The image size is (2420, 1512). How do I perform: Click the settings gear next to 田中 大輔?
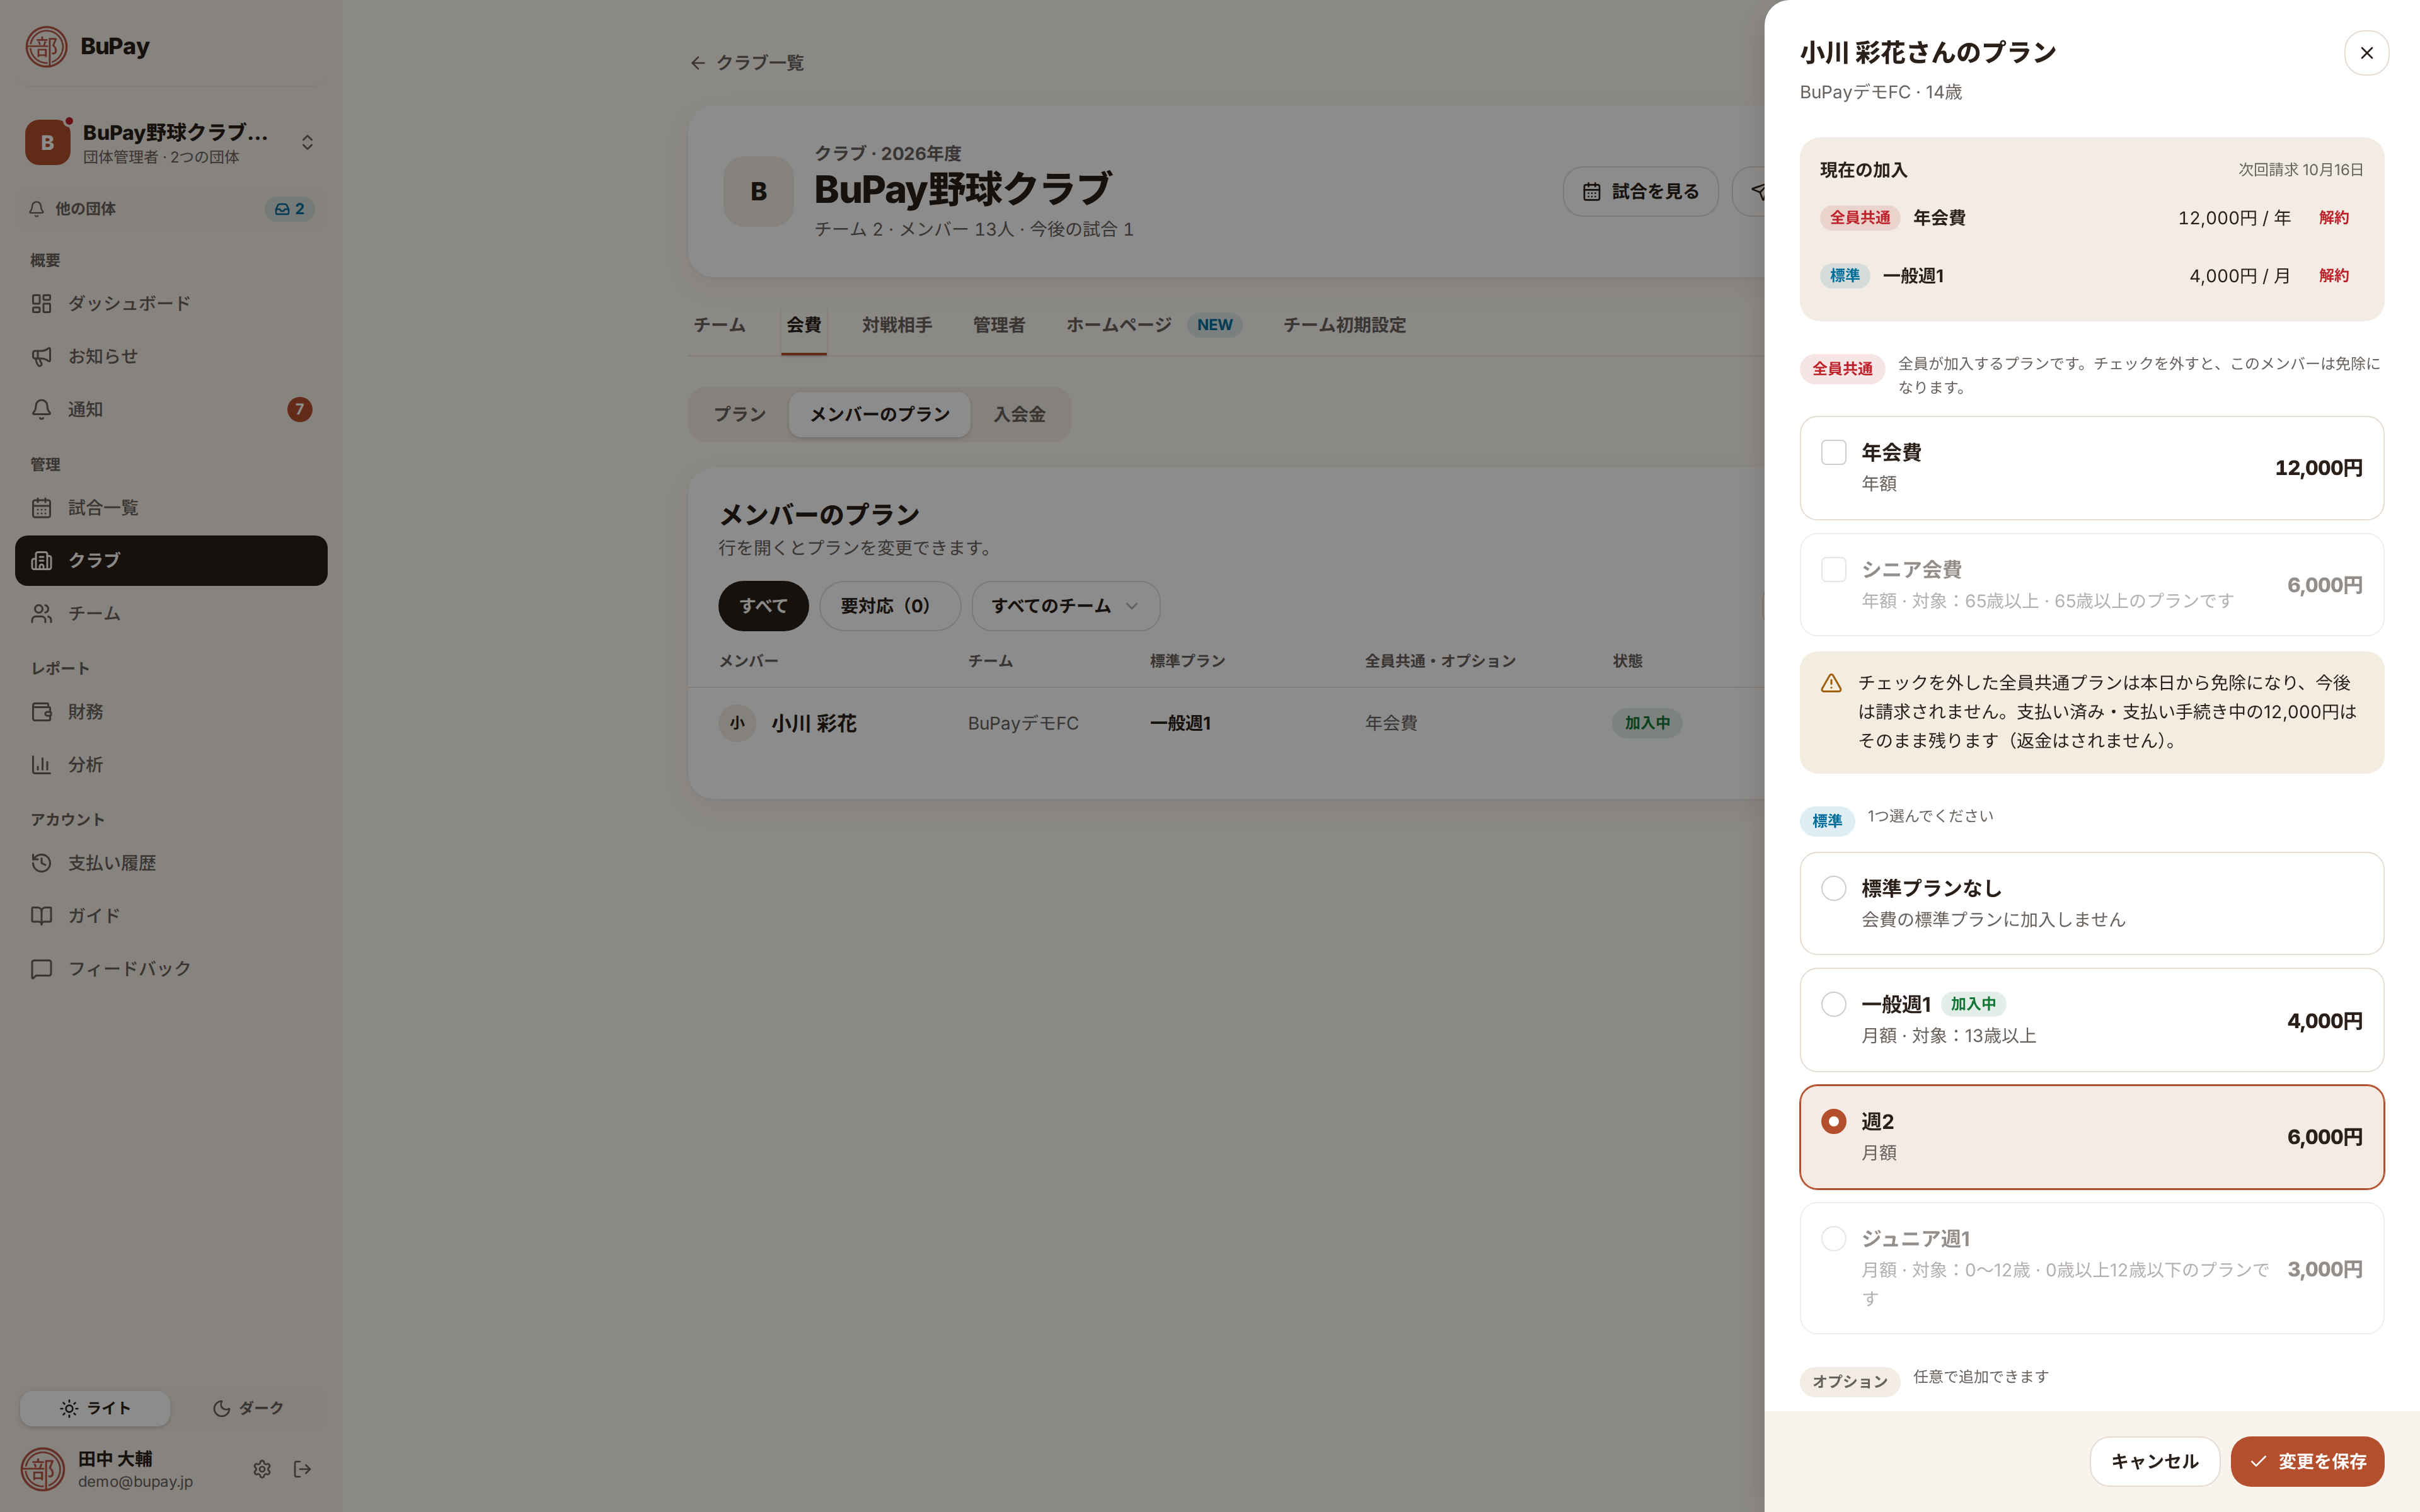coord(262,1469)
